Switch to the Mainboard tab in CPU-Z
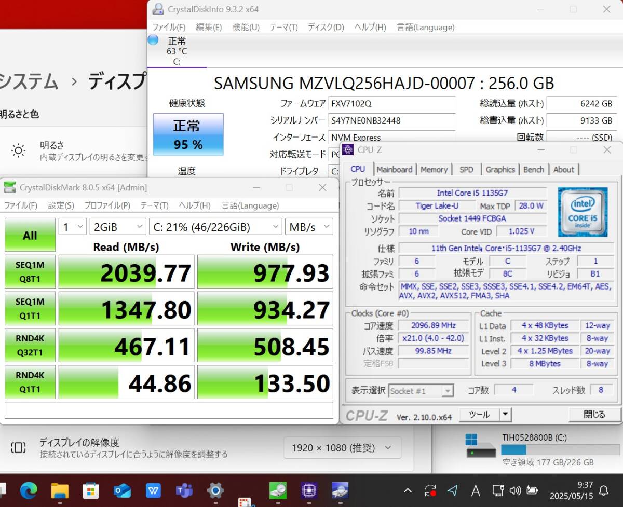 (x=395, y=169)
